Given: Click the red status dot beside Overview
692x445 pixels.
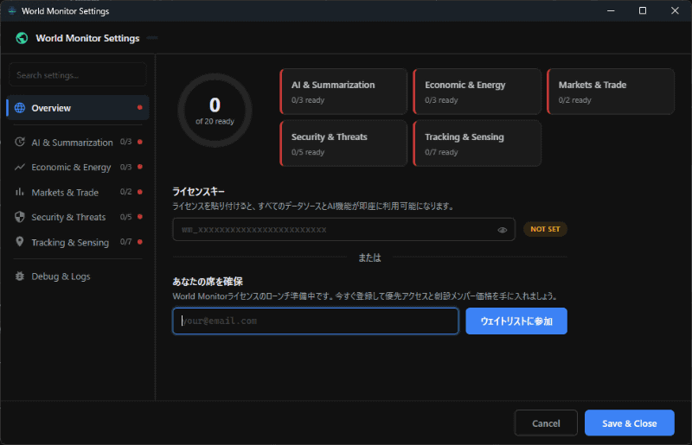Looking at the screenshot, I should click(x=140, y=108).
